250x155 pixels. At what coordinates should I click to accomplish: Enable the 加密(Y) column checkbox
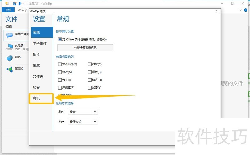(x=90, y=88)
